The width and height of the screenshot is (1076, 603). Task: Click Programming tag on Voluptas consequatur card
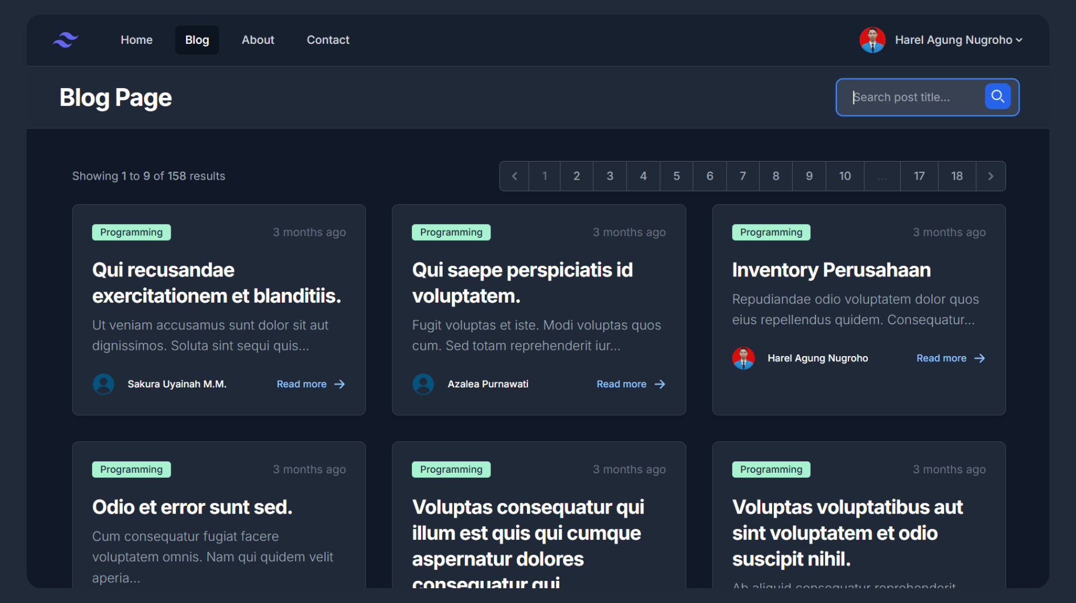(x=451, y=469)
